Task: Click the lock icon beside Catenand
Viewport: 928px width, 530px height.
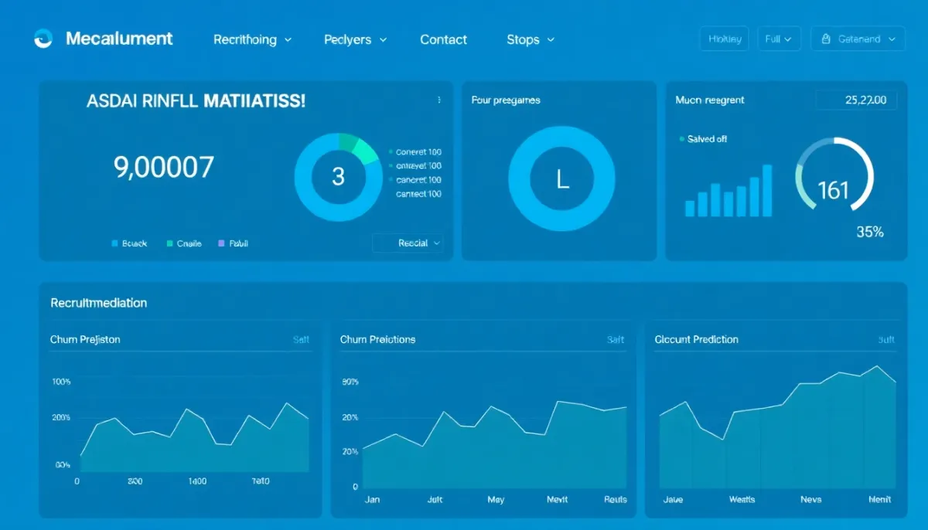Action: pos(826,39)
